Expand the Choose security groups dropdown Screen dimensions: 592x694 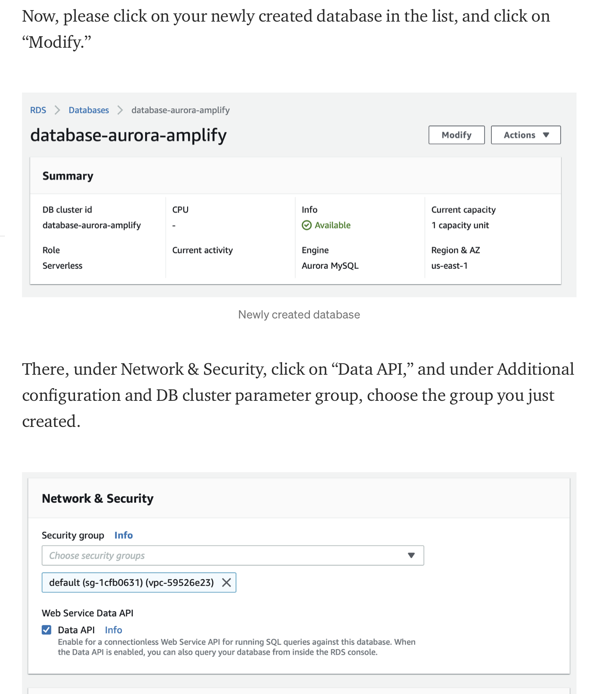point(232,555)
